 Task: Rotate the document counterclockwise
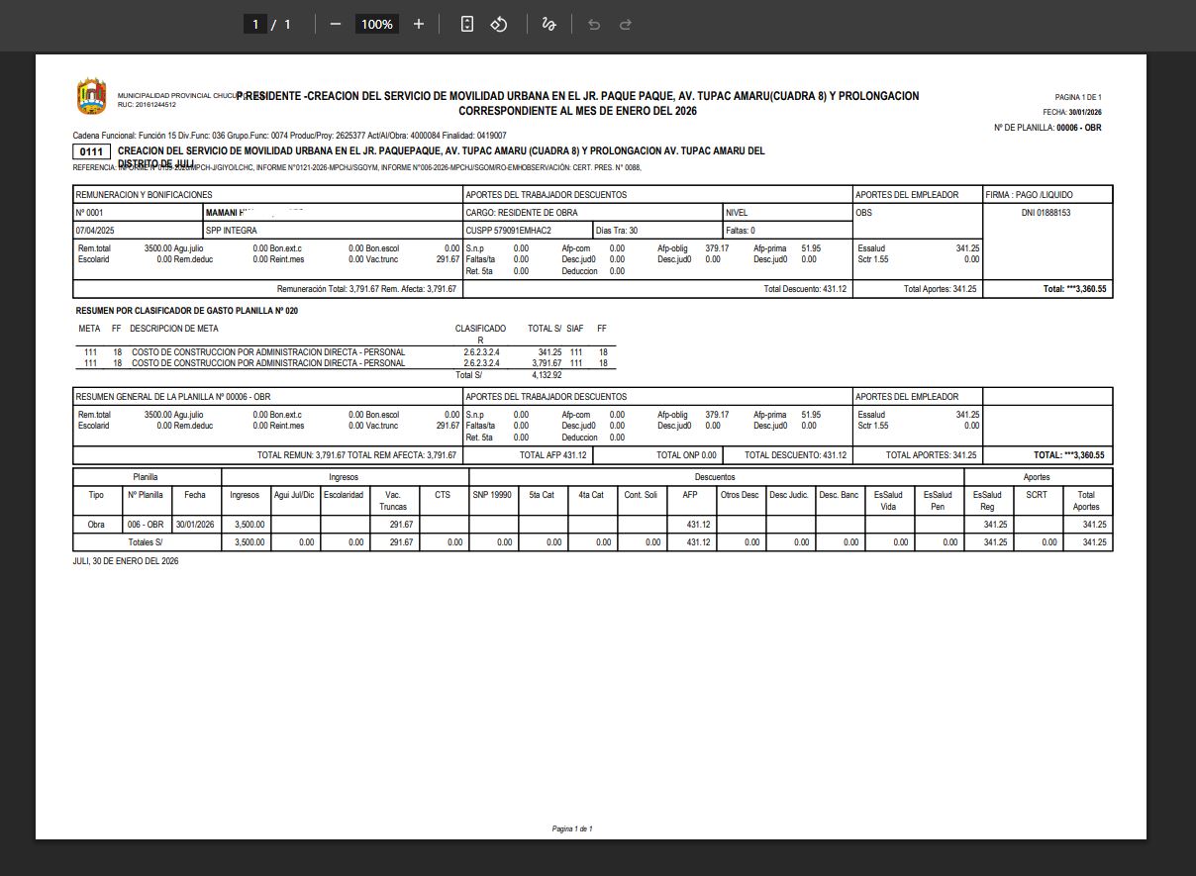pos(499,24)
